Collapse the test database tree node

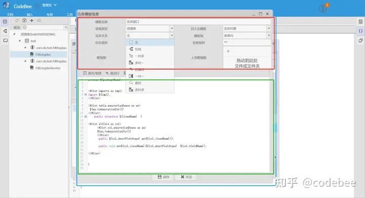pyautogui.click(x=20, y=41)
